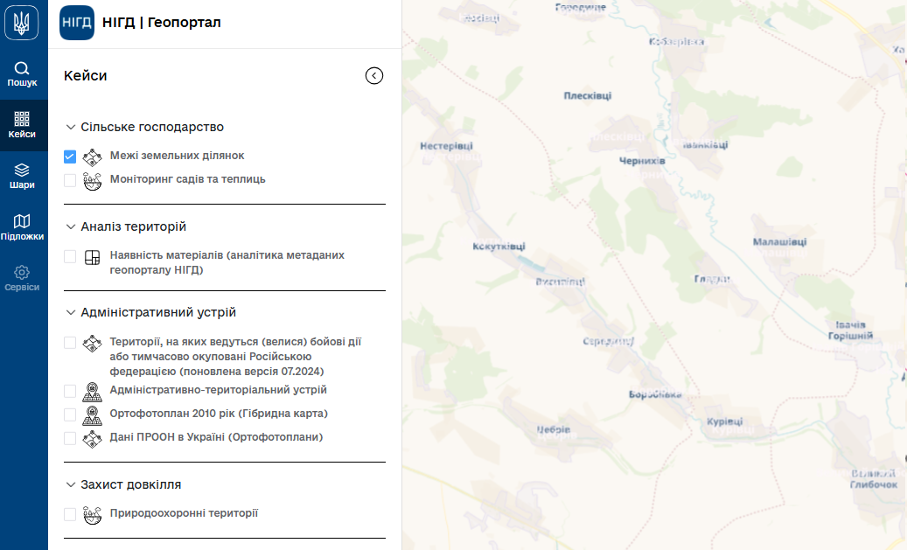
Task: Switch to the Кейси sidebar tab
Action: point(23,125)
